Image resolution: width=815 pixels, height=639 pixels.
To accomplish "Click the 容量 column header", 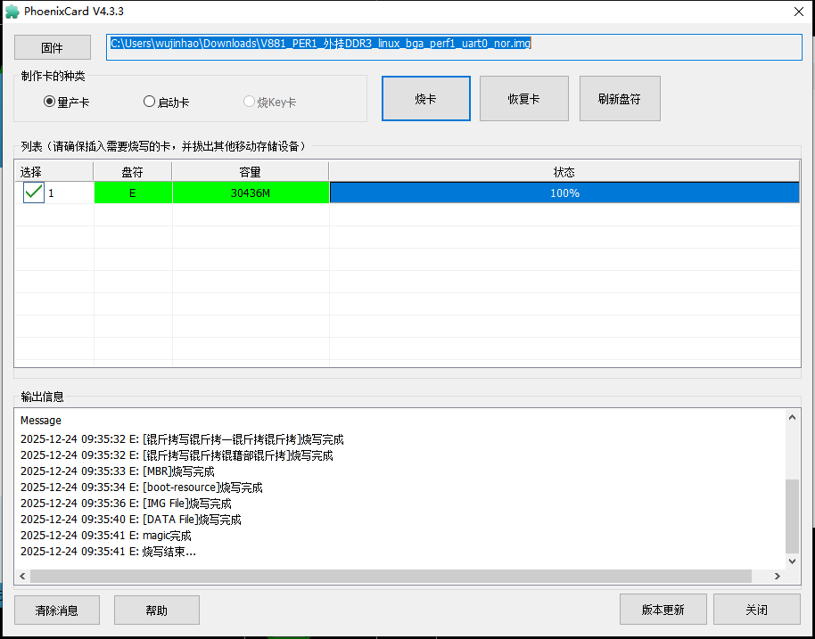I will coord(251,172).
